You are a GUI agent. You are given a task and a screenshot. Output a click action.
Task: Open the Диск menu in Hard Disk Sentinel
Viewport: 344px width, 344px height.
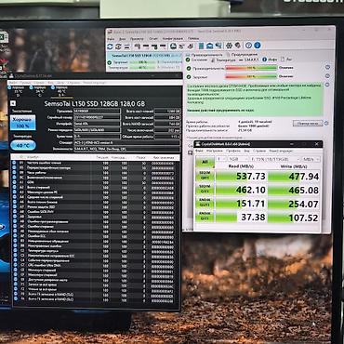[123, 39]
